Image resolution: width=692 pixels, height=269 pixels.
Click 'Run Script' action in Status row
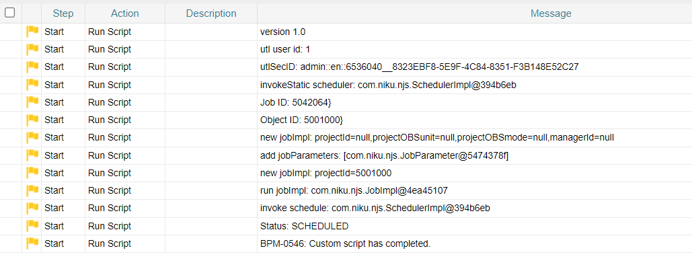tap(110, 226)
